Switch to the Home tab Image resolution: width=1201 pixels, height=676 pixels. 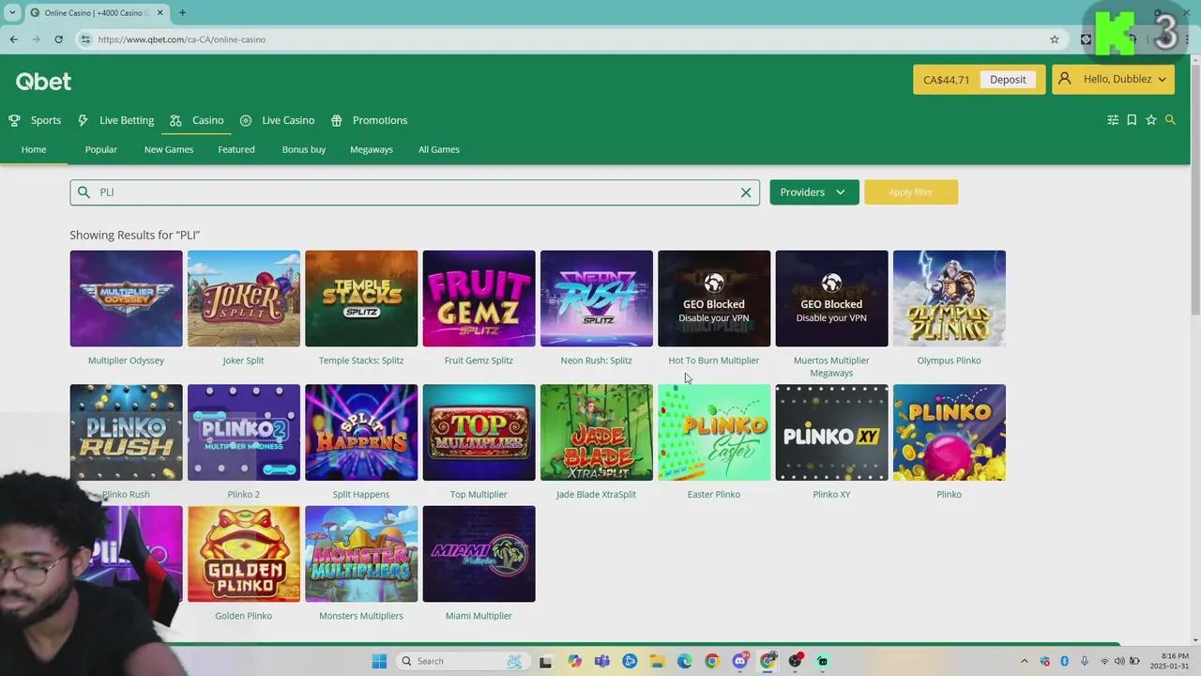34,149
